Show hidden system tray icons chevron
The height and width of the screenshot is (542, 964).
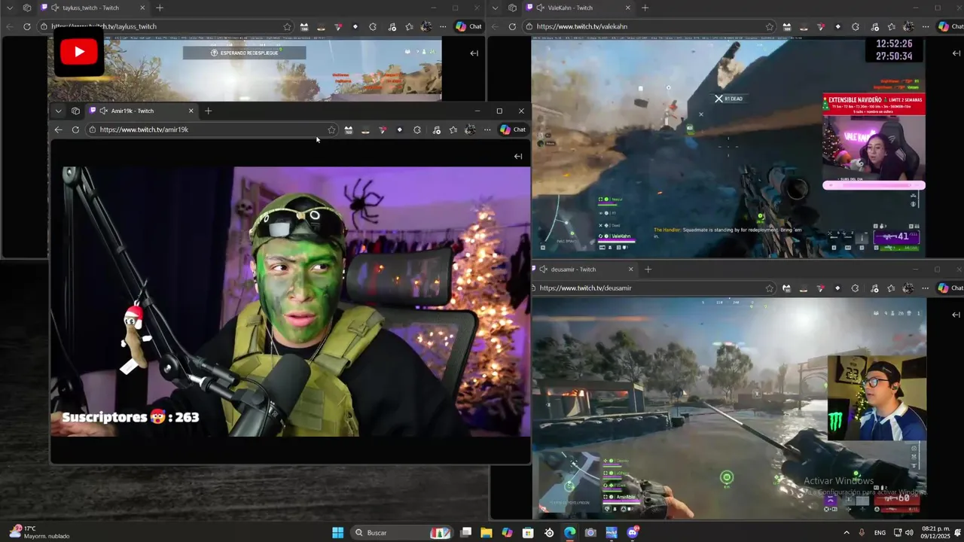(x=847, y=532)
